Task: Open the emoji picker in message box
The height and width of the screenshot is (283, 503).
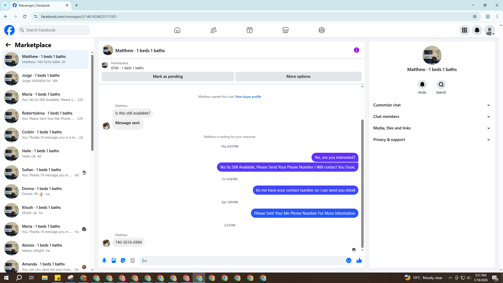Action: [348, 260]
